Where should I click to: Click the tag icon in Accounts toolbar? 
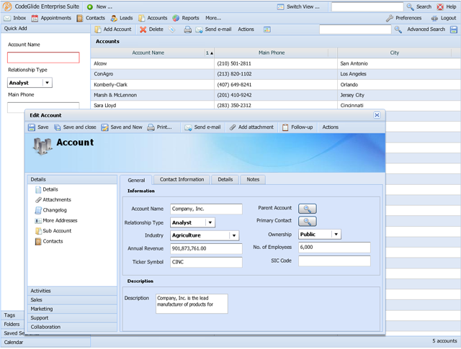171,30
